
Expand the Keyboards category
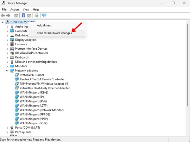(x=7, y=58)
